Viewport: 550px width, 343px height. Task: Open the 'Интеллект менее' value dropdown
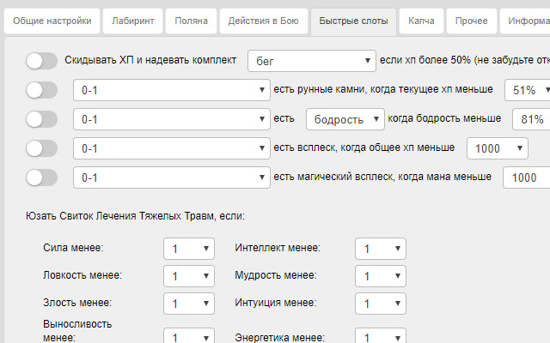[380, 249]
